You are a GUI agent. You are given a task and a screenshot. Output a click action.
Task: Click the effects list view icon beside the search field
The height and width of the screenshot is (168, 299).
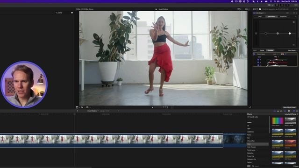coord(249,166)
